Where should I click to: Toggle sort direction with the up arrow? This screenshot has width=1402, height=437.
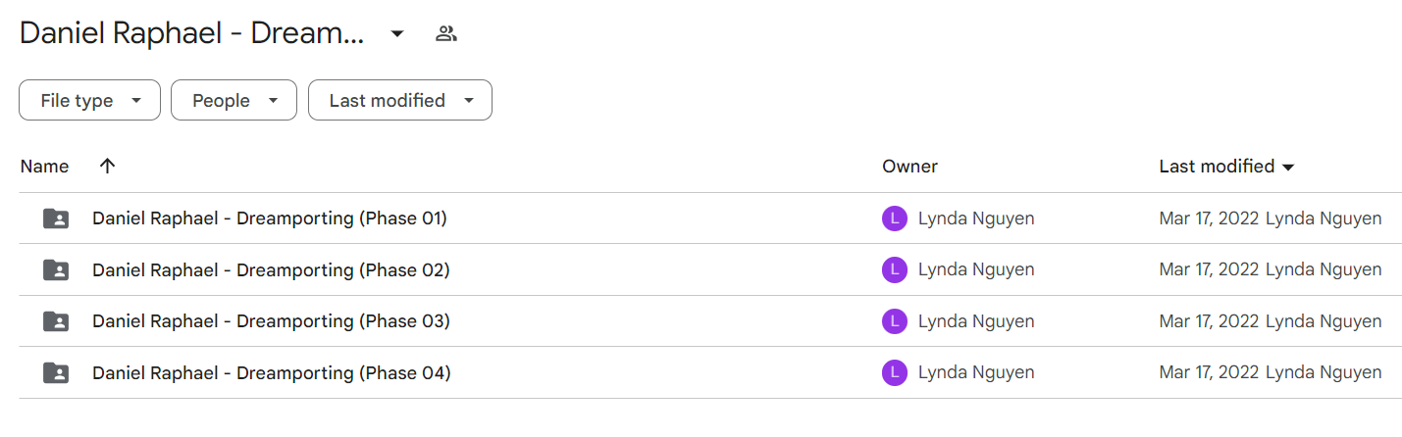click(108, 167)
